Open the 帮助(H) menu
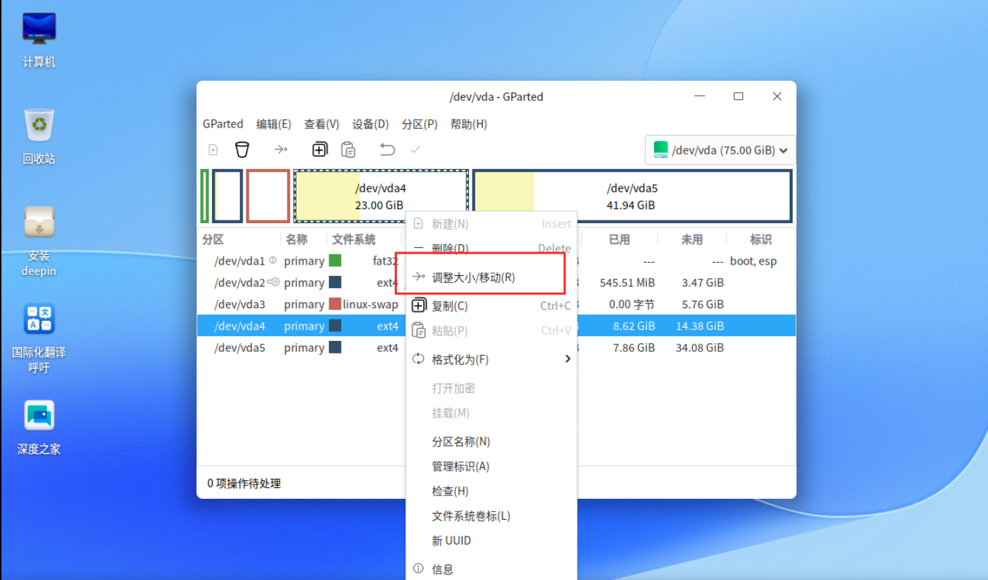Viewport: 988px width, 580px height. point(468,124)
